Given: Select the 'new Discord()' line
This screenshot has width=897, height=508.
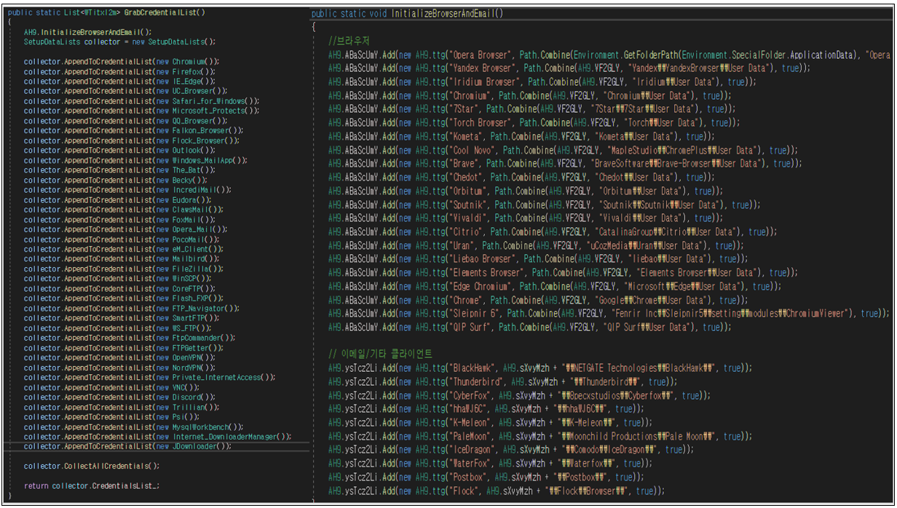Looking at the screenshot, I should point(119,397).
